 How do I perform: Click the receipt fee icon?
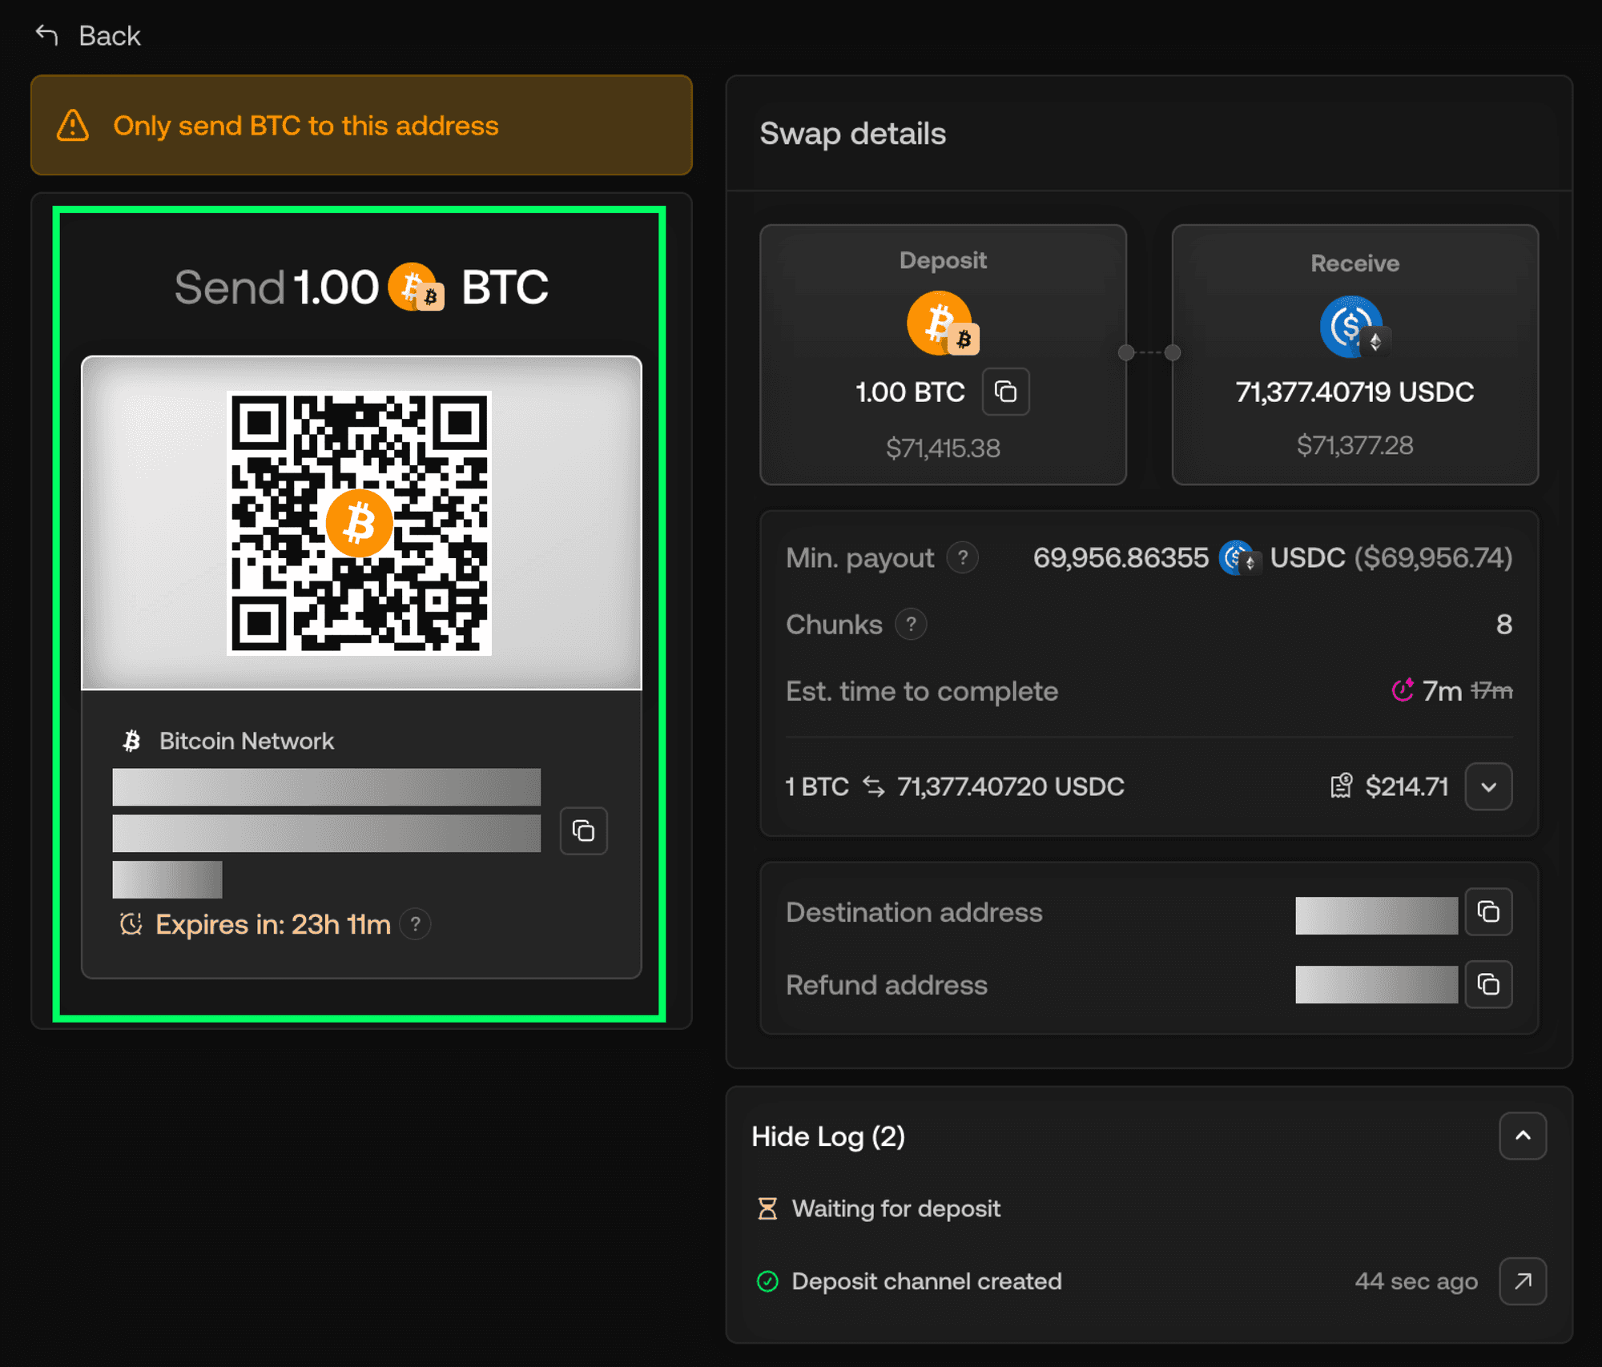click(1342, 786)
